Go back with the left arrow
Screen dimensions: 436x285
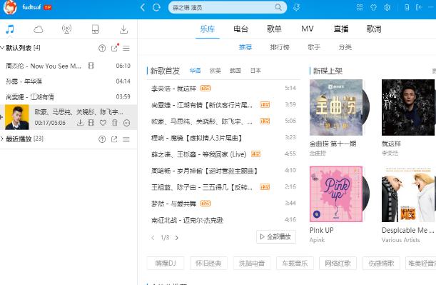(143, 8)
